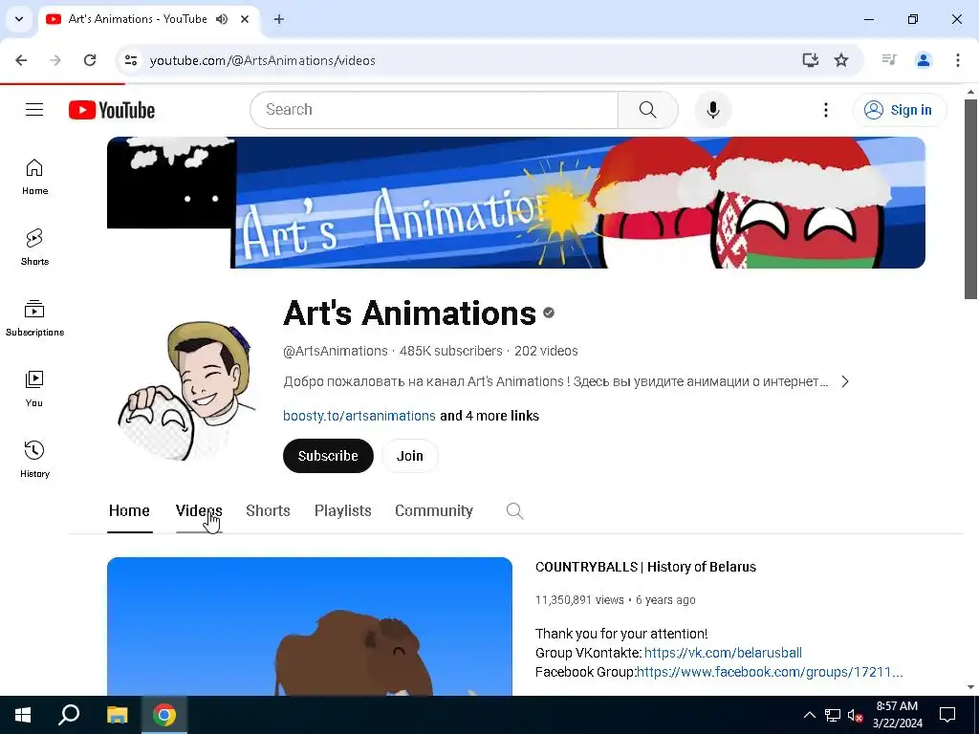Click the channel avatar picture

tap(185, 390)
